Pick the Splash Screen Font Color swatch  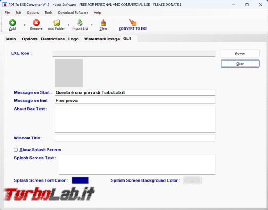[x=80, y=180]
